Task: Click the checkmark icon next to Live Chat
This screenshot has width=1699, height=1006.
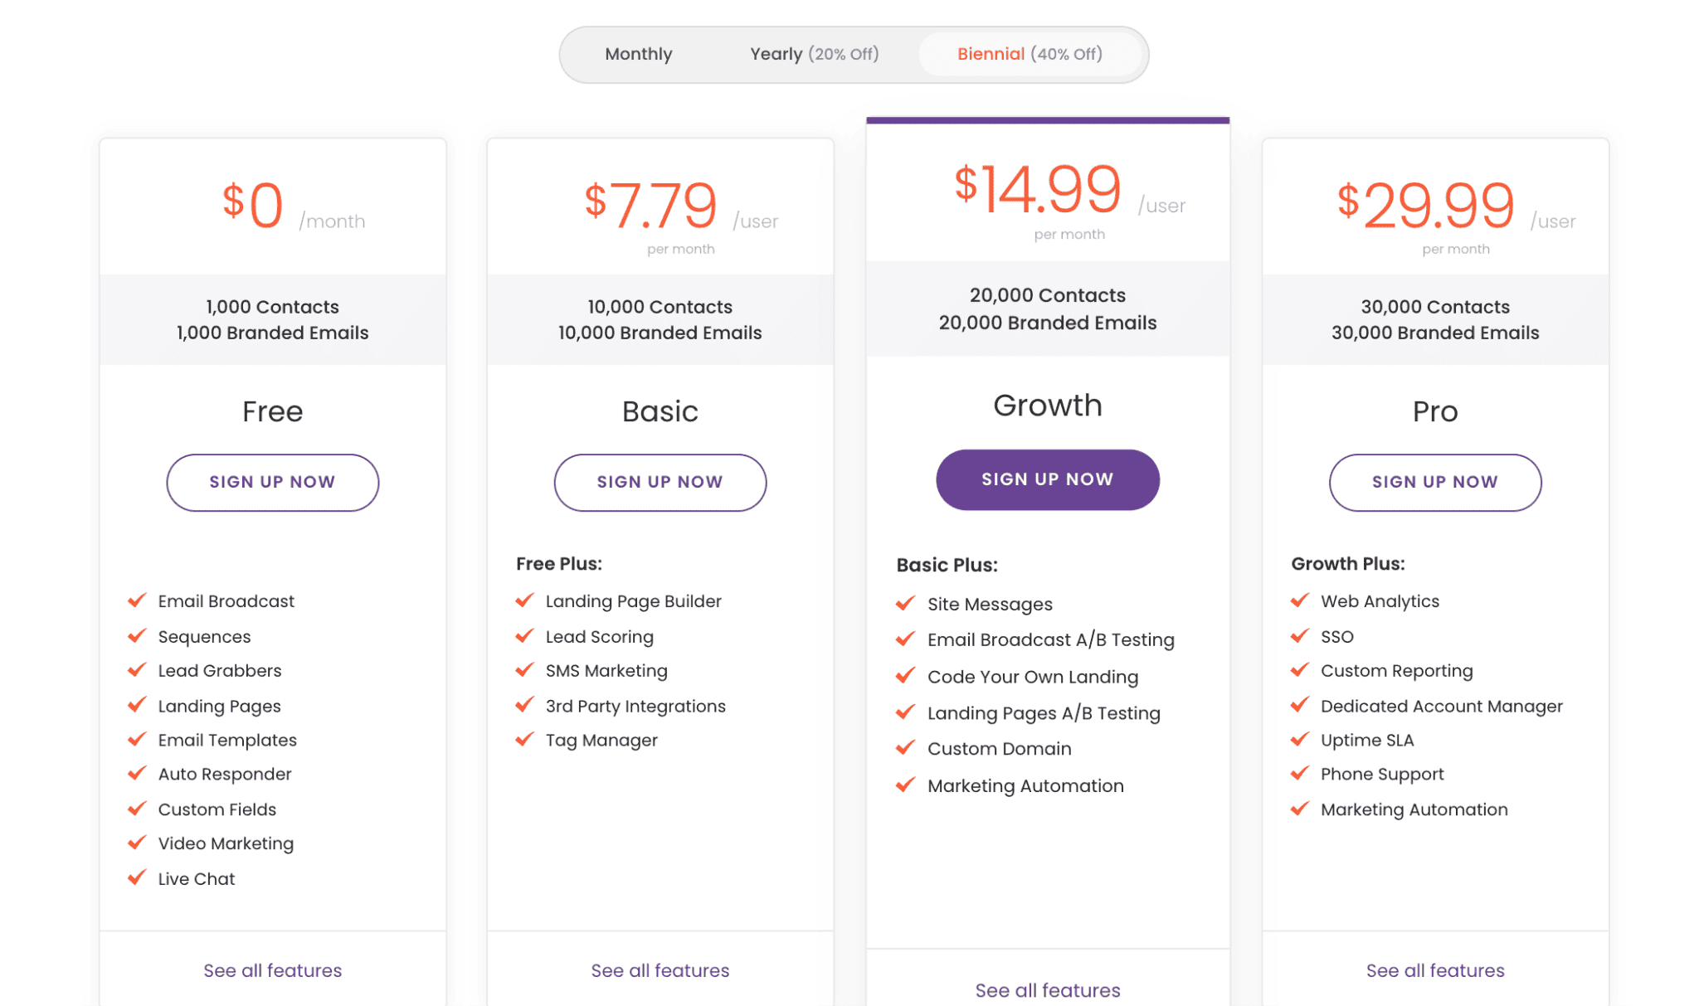Action: click(138, 877)
